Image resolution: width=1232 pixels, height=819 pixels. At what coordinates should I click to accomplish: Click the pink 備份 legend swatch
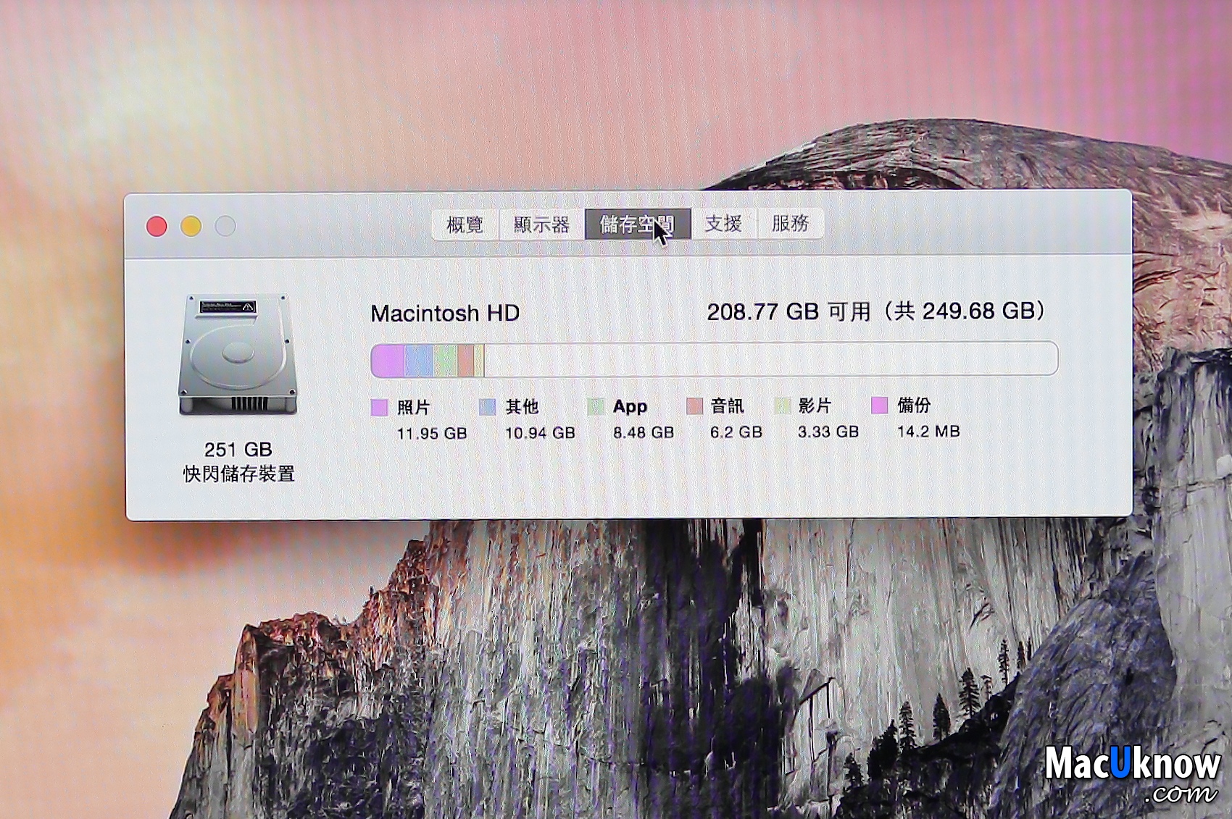point(879,405)
